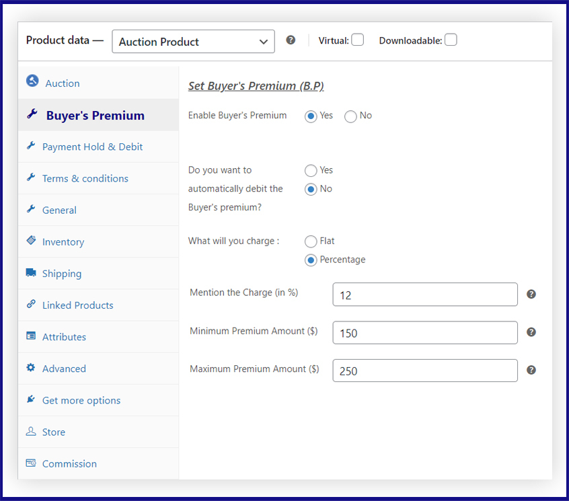Open the Shipping tab
The width and height of the screenshot is (569, 501).
(x=98, y=273)
